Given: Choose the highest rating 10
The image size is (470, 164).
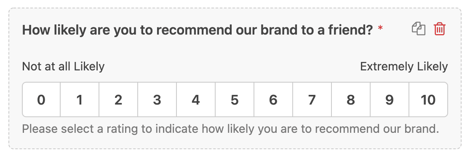Looking at the screenshot, I should coord(428,99).
